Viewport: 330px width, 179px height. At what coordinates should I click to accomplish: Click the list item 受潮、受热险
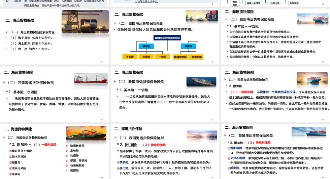pyautogui.click(x=79, y=161)
